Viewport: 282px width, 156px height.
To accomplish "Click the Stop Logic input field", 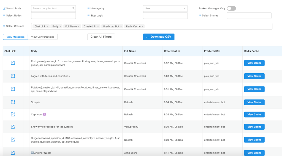I will pos(165,16).
